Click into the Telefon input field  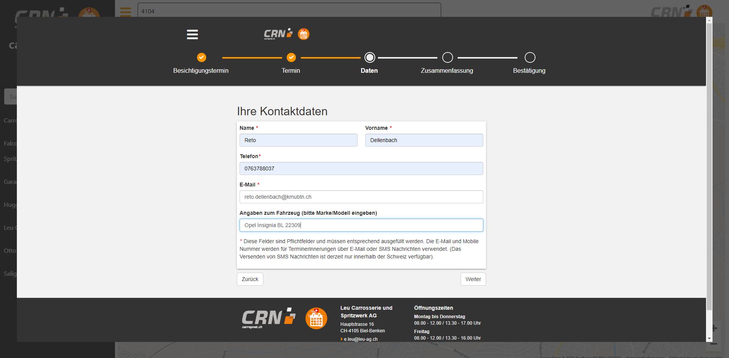pos(361,168)
